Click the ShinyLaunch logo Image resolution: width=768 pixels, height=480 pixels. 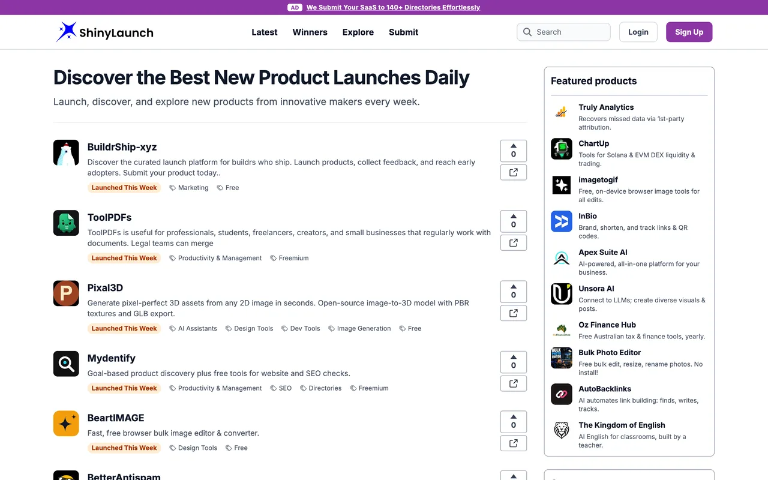[104, 32]
